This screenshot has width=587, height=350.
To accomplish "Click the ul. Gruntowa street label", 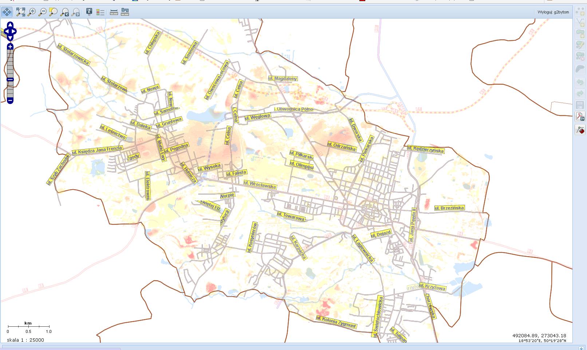I will pos(169,122).
